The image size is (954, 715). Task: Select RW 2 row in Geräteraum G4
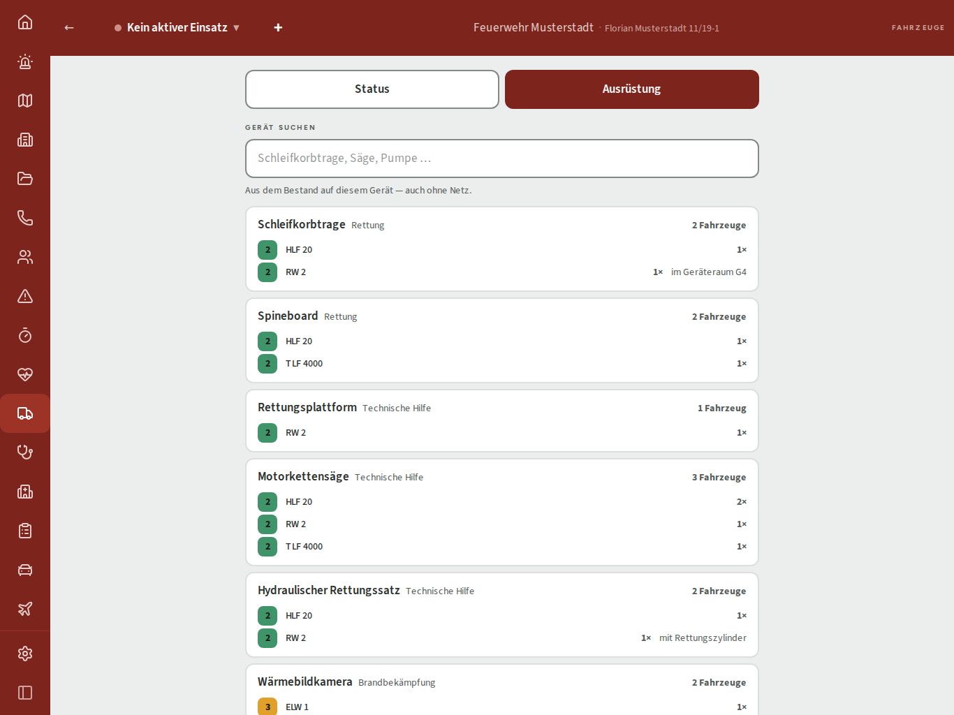pyautogui.click(x=502, y=272)
